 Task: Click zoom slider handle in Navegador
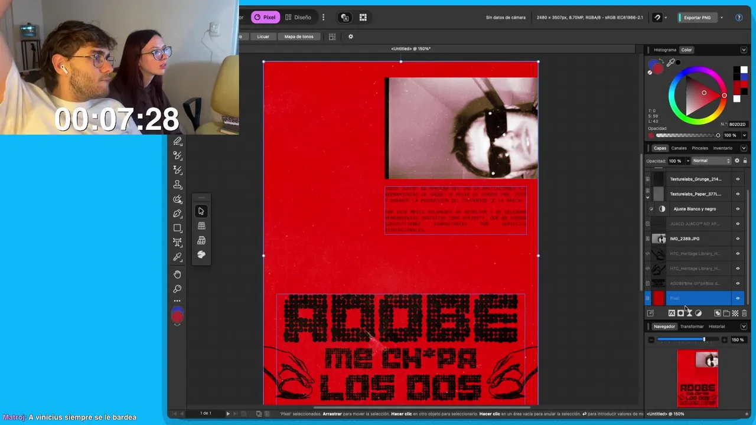(x=704, y=339)
